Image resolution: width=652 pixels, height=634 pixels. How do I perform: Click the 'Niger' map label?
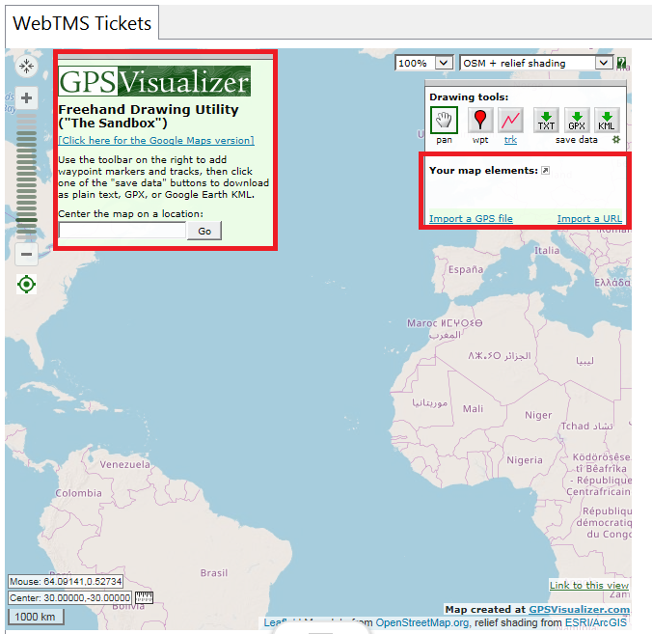tap(538, 415)
